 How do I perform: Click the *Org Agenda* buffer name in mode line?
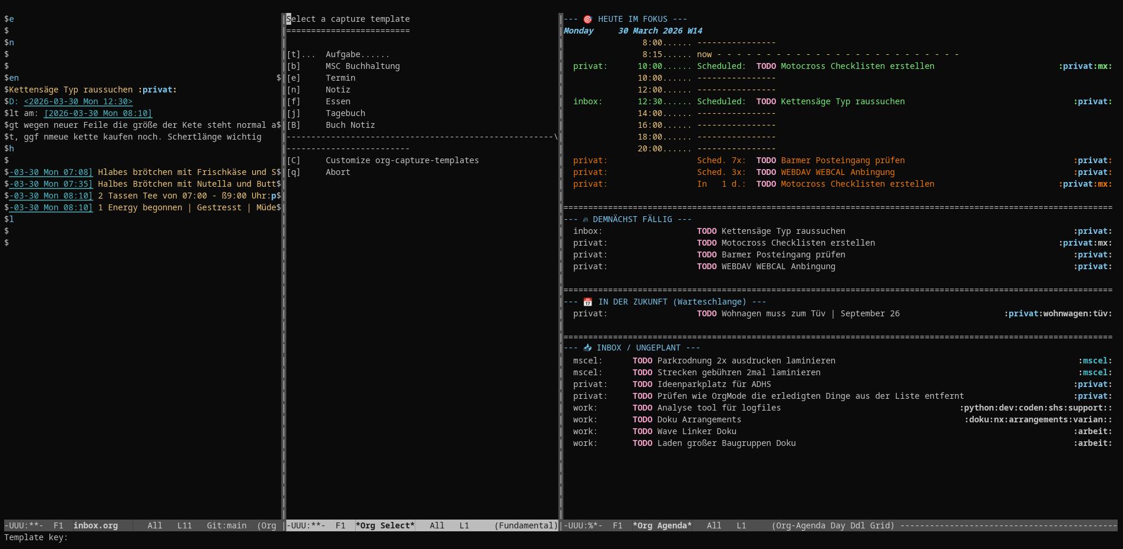pyautogui.click(x=662, y=525)
